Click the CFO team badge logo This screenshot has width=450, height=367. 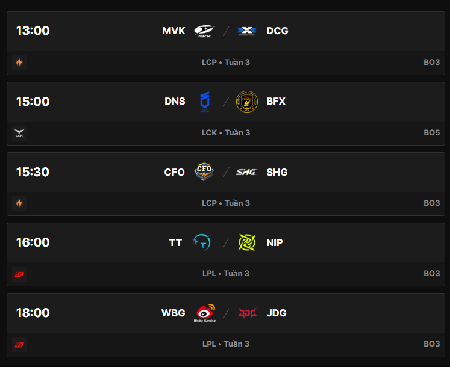tap(204, 172)
